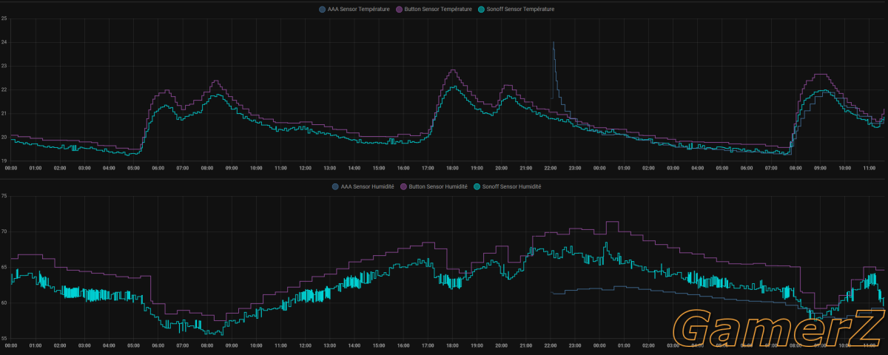Click the 21 label on temperature y-axis
This screenshot has width=888, height=355.
tap(4, 113)
